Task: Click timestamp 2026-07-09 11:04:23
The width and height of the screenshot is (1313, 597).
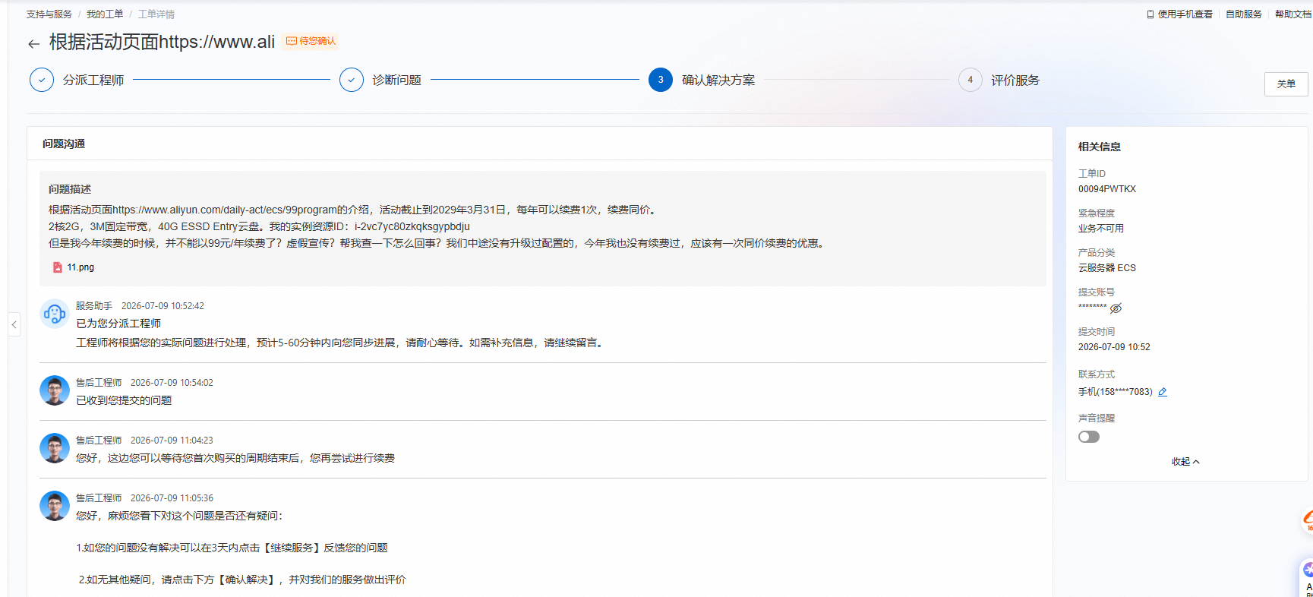Action: tap(172, 441)
